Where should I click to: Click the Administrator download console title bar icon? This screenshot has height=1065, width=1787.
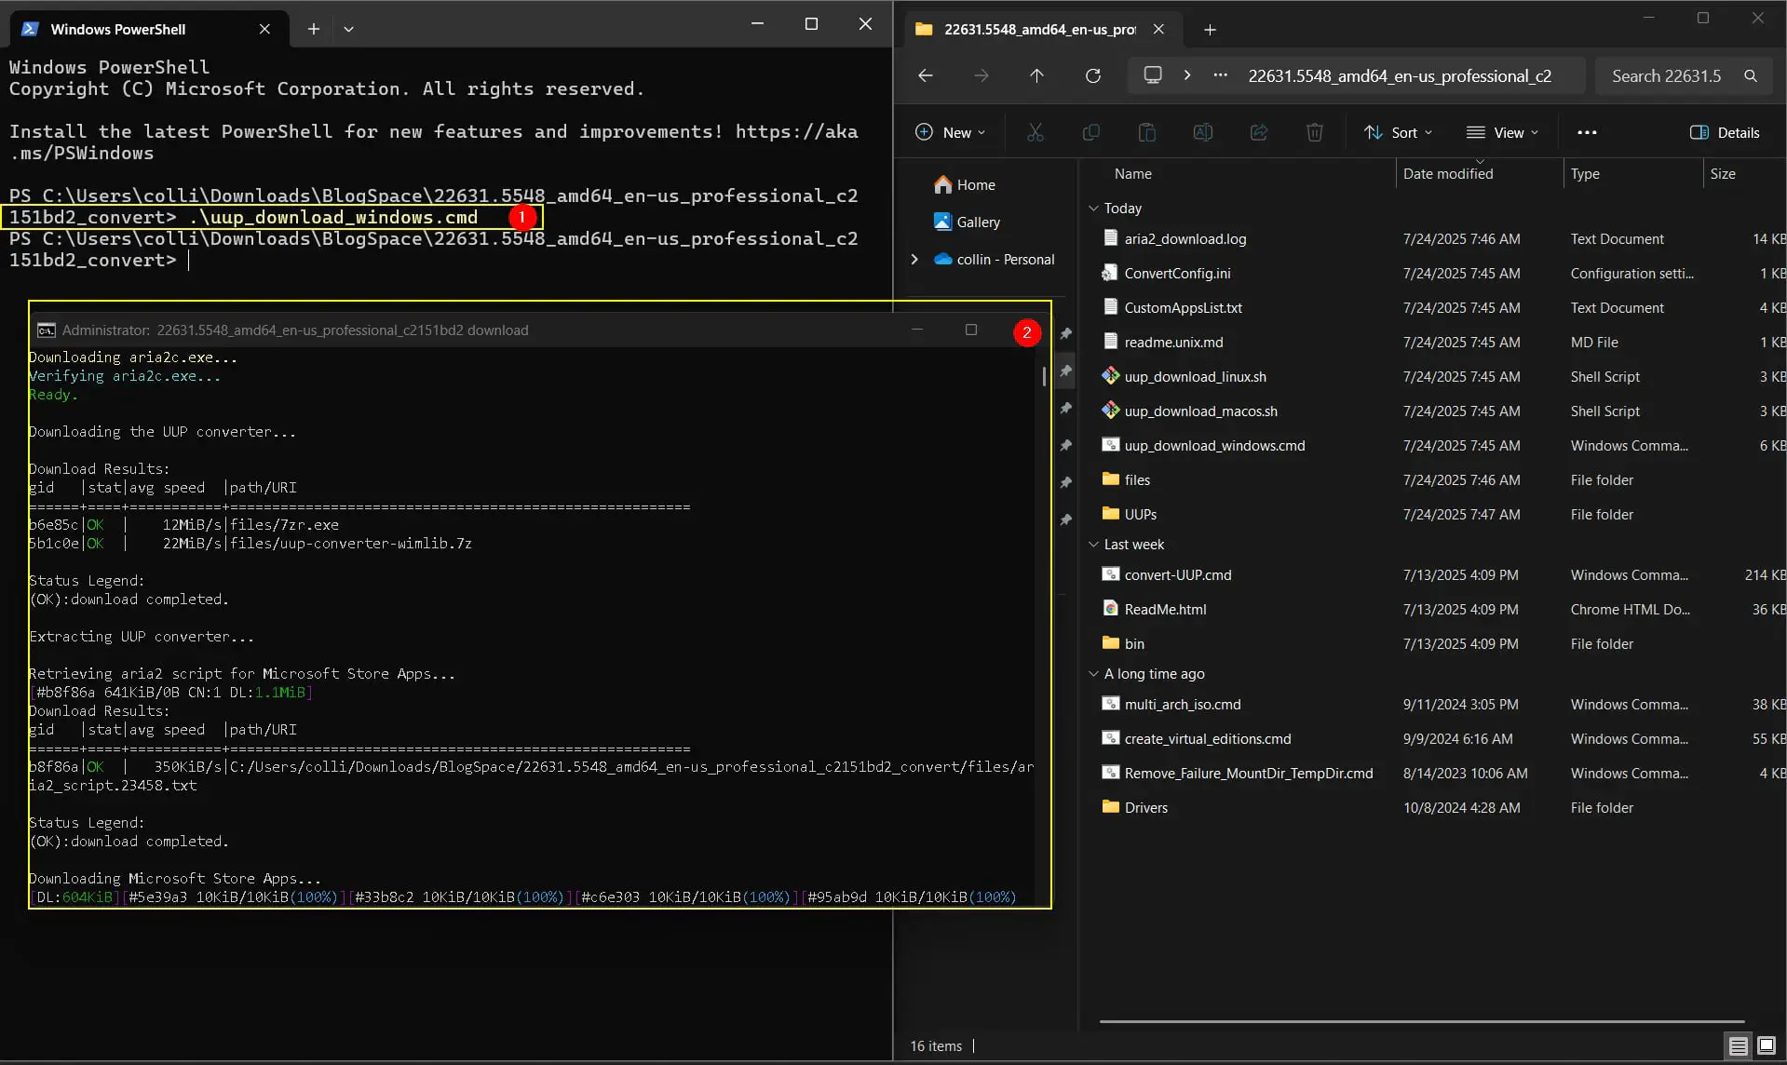pyautogui.click(x=46, y=330)
